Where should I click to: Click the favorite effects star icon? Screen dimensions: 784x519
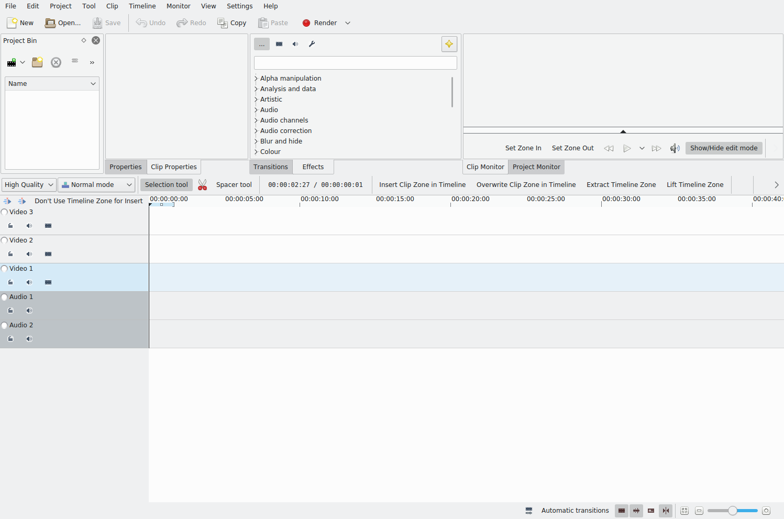click(x=449, y=44)
